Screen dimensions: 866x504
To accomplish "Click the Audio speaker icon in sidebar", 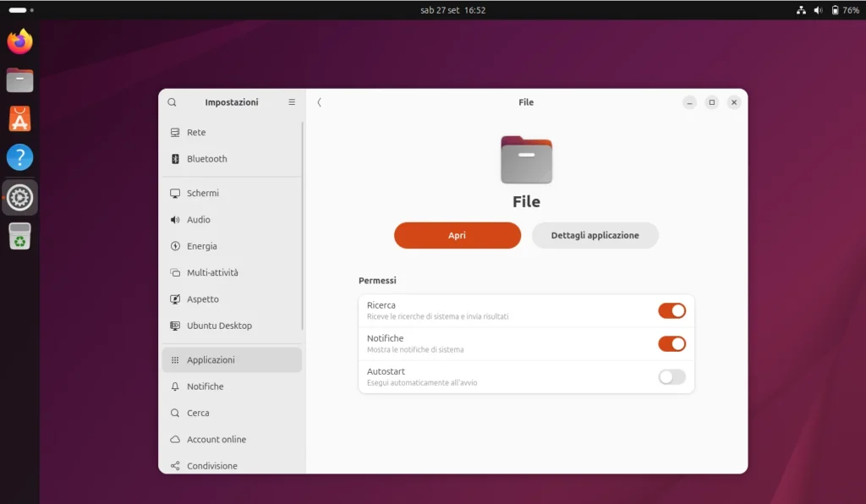I will tap(176, 219).
